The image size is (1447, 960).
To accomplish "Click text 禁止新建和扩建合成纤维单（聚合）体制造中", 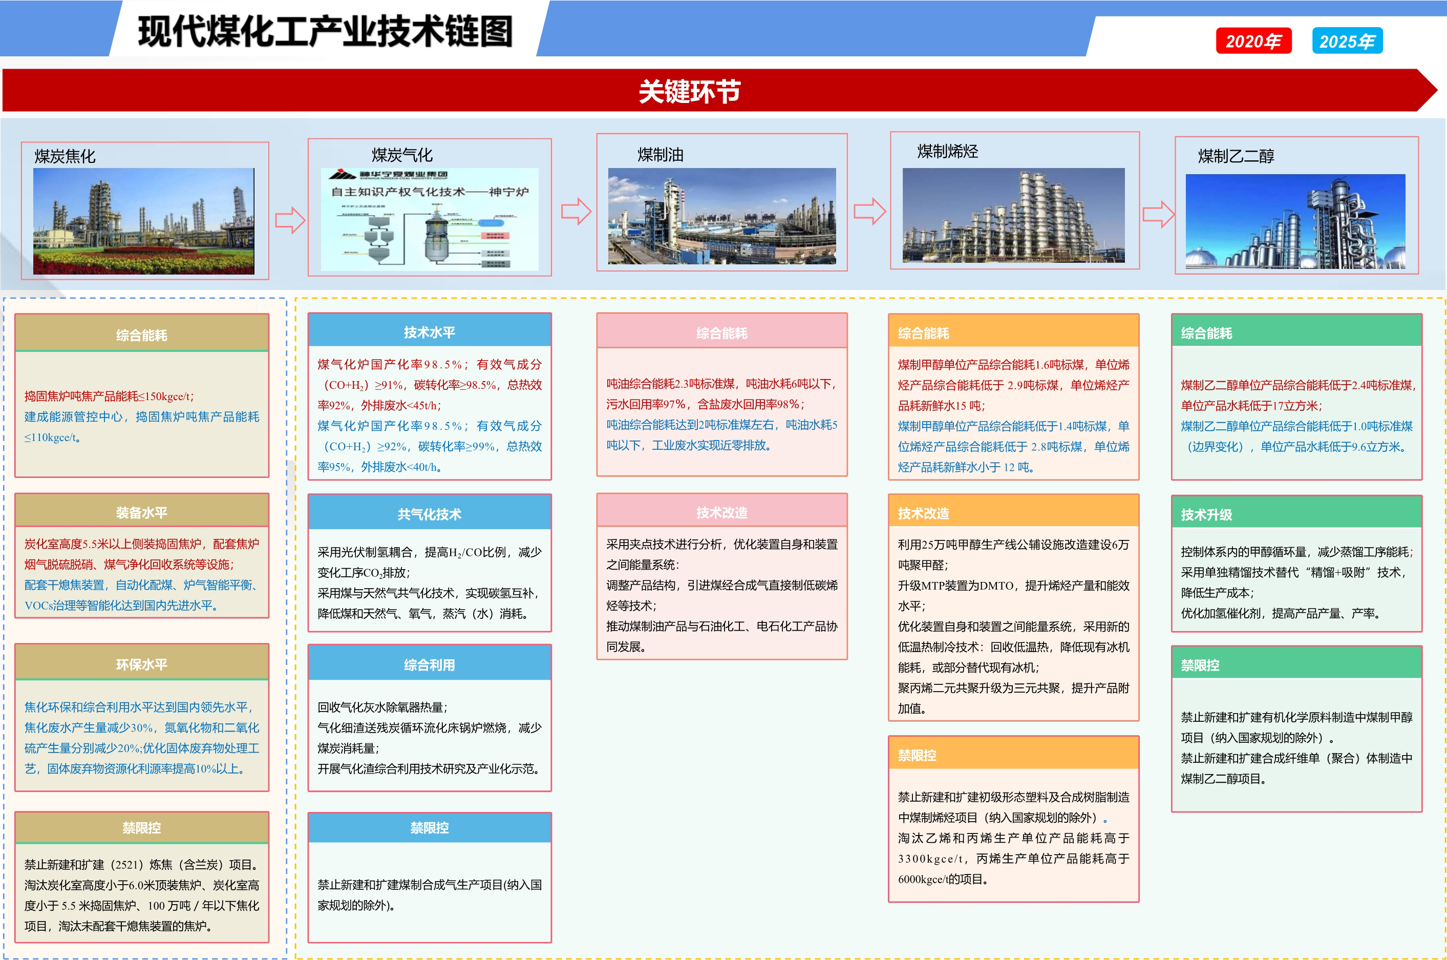I will click(x=1296, y=759).
